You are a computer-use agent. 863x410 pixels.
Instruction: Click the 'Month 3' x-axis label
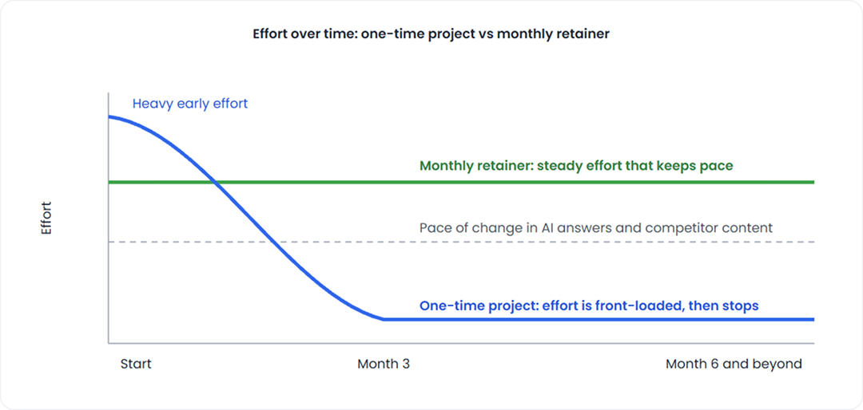click(384, 364)
